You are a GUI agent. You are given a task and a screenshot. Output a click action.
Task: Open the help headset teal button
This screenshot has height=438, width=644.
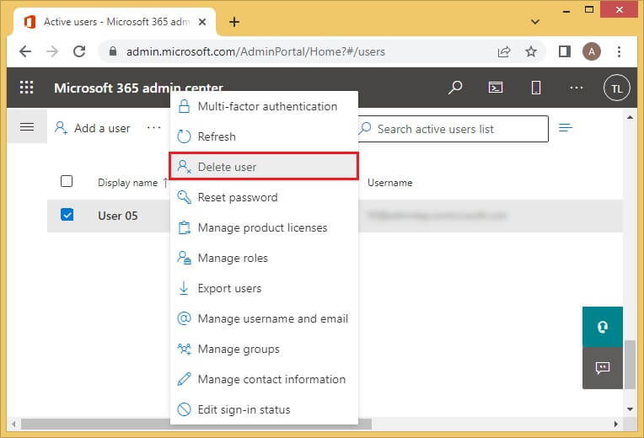[x=603, y=327]
